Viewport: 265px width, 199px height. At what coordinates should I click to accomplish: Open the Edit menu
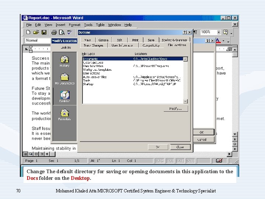pos(38,25)
